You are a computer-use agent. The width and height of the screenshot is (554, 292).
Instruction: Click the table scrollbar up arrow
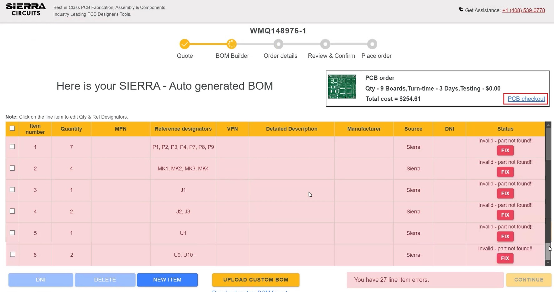click(548, 125)
